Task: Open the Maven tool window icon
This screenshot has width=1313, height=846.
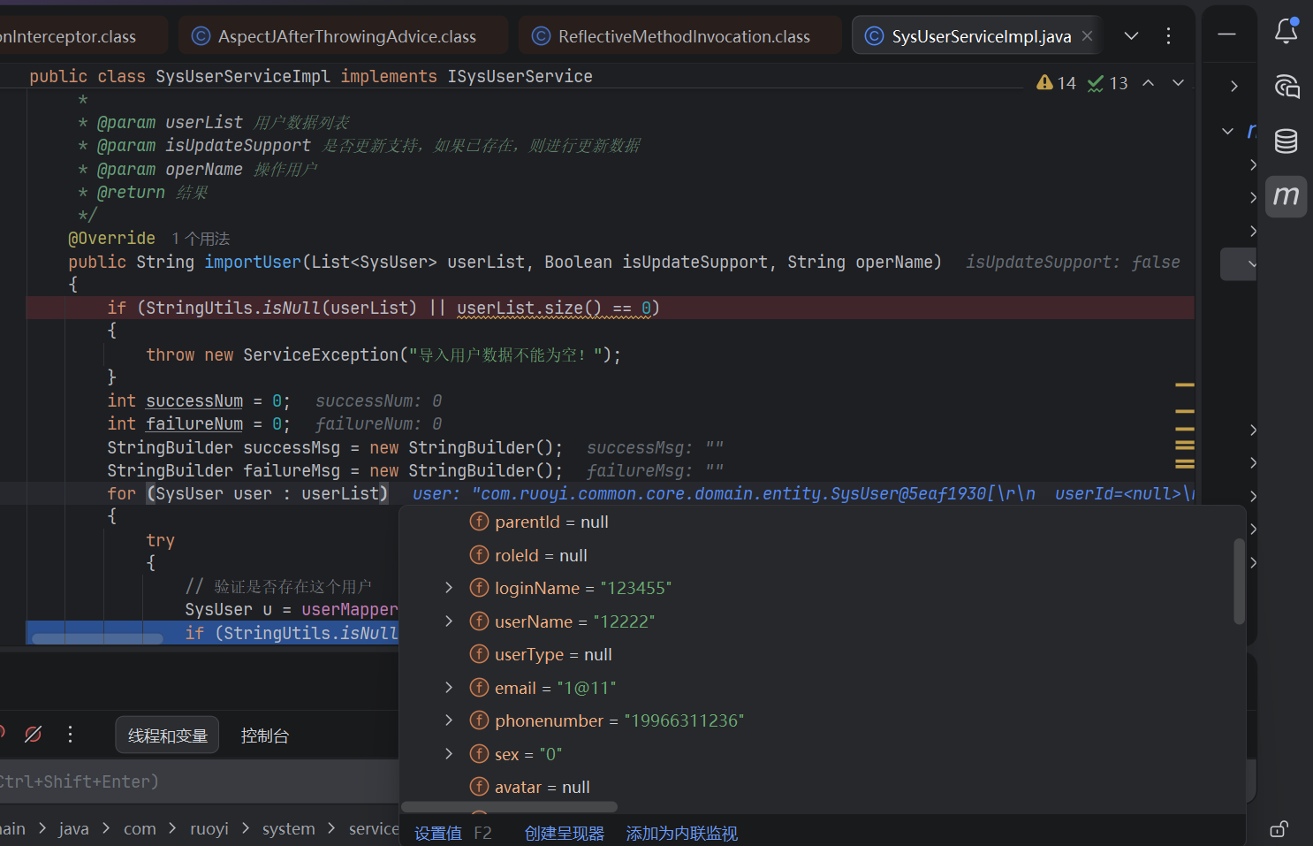Action: 1286,195
